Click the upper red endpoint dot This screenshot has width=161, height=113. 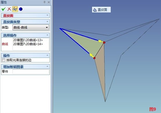click(104, 42)
